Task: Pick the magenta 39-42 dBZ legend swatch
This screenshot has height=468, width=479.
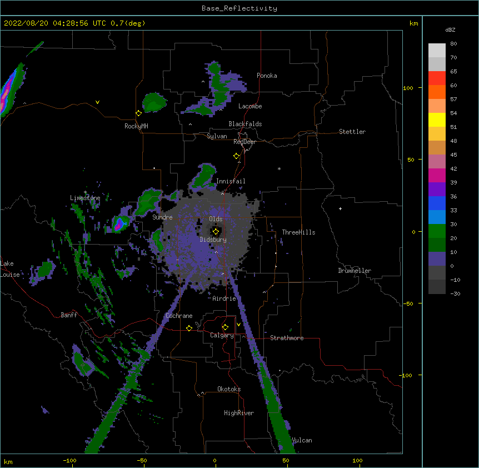Action: point(437,176)
